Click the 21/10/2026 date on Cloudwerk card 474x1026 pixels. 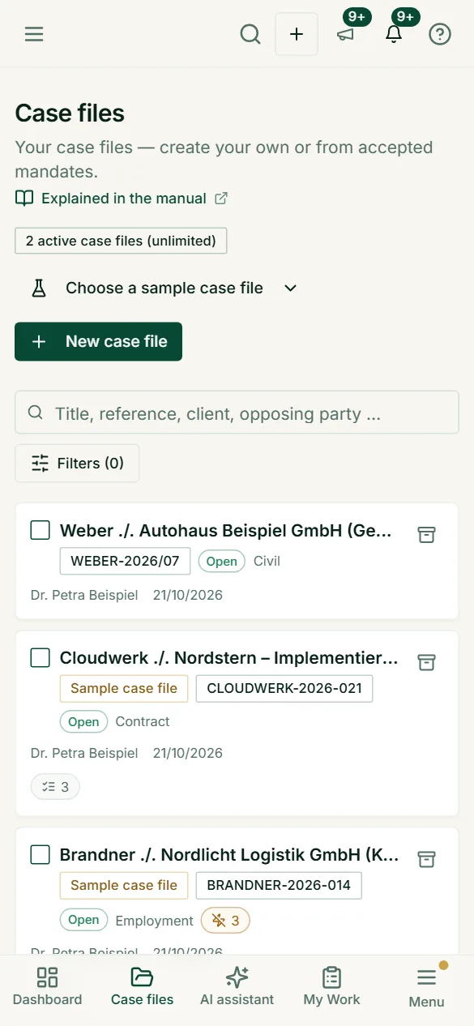[x=188, y=753]
